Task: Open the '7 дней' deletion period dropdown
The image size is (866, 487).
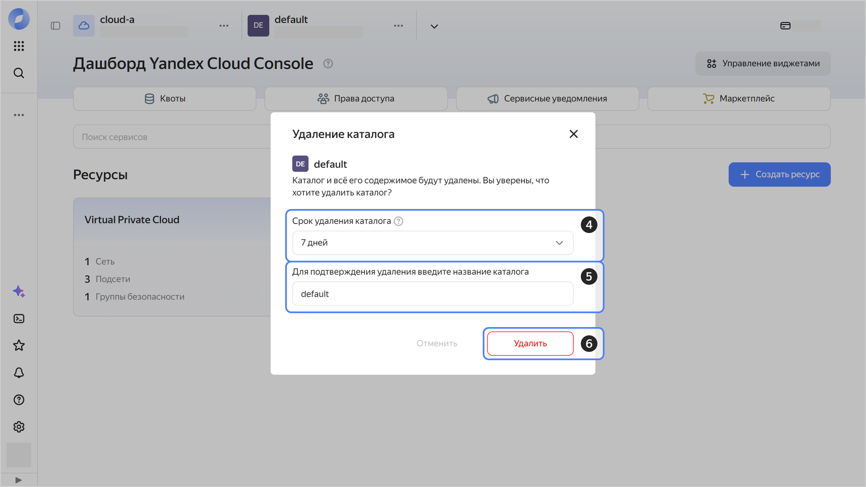Action: (x=433, y=243)
